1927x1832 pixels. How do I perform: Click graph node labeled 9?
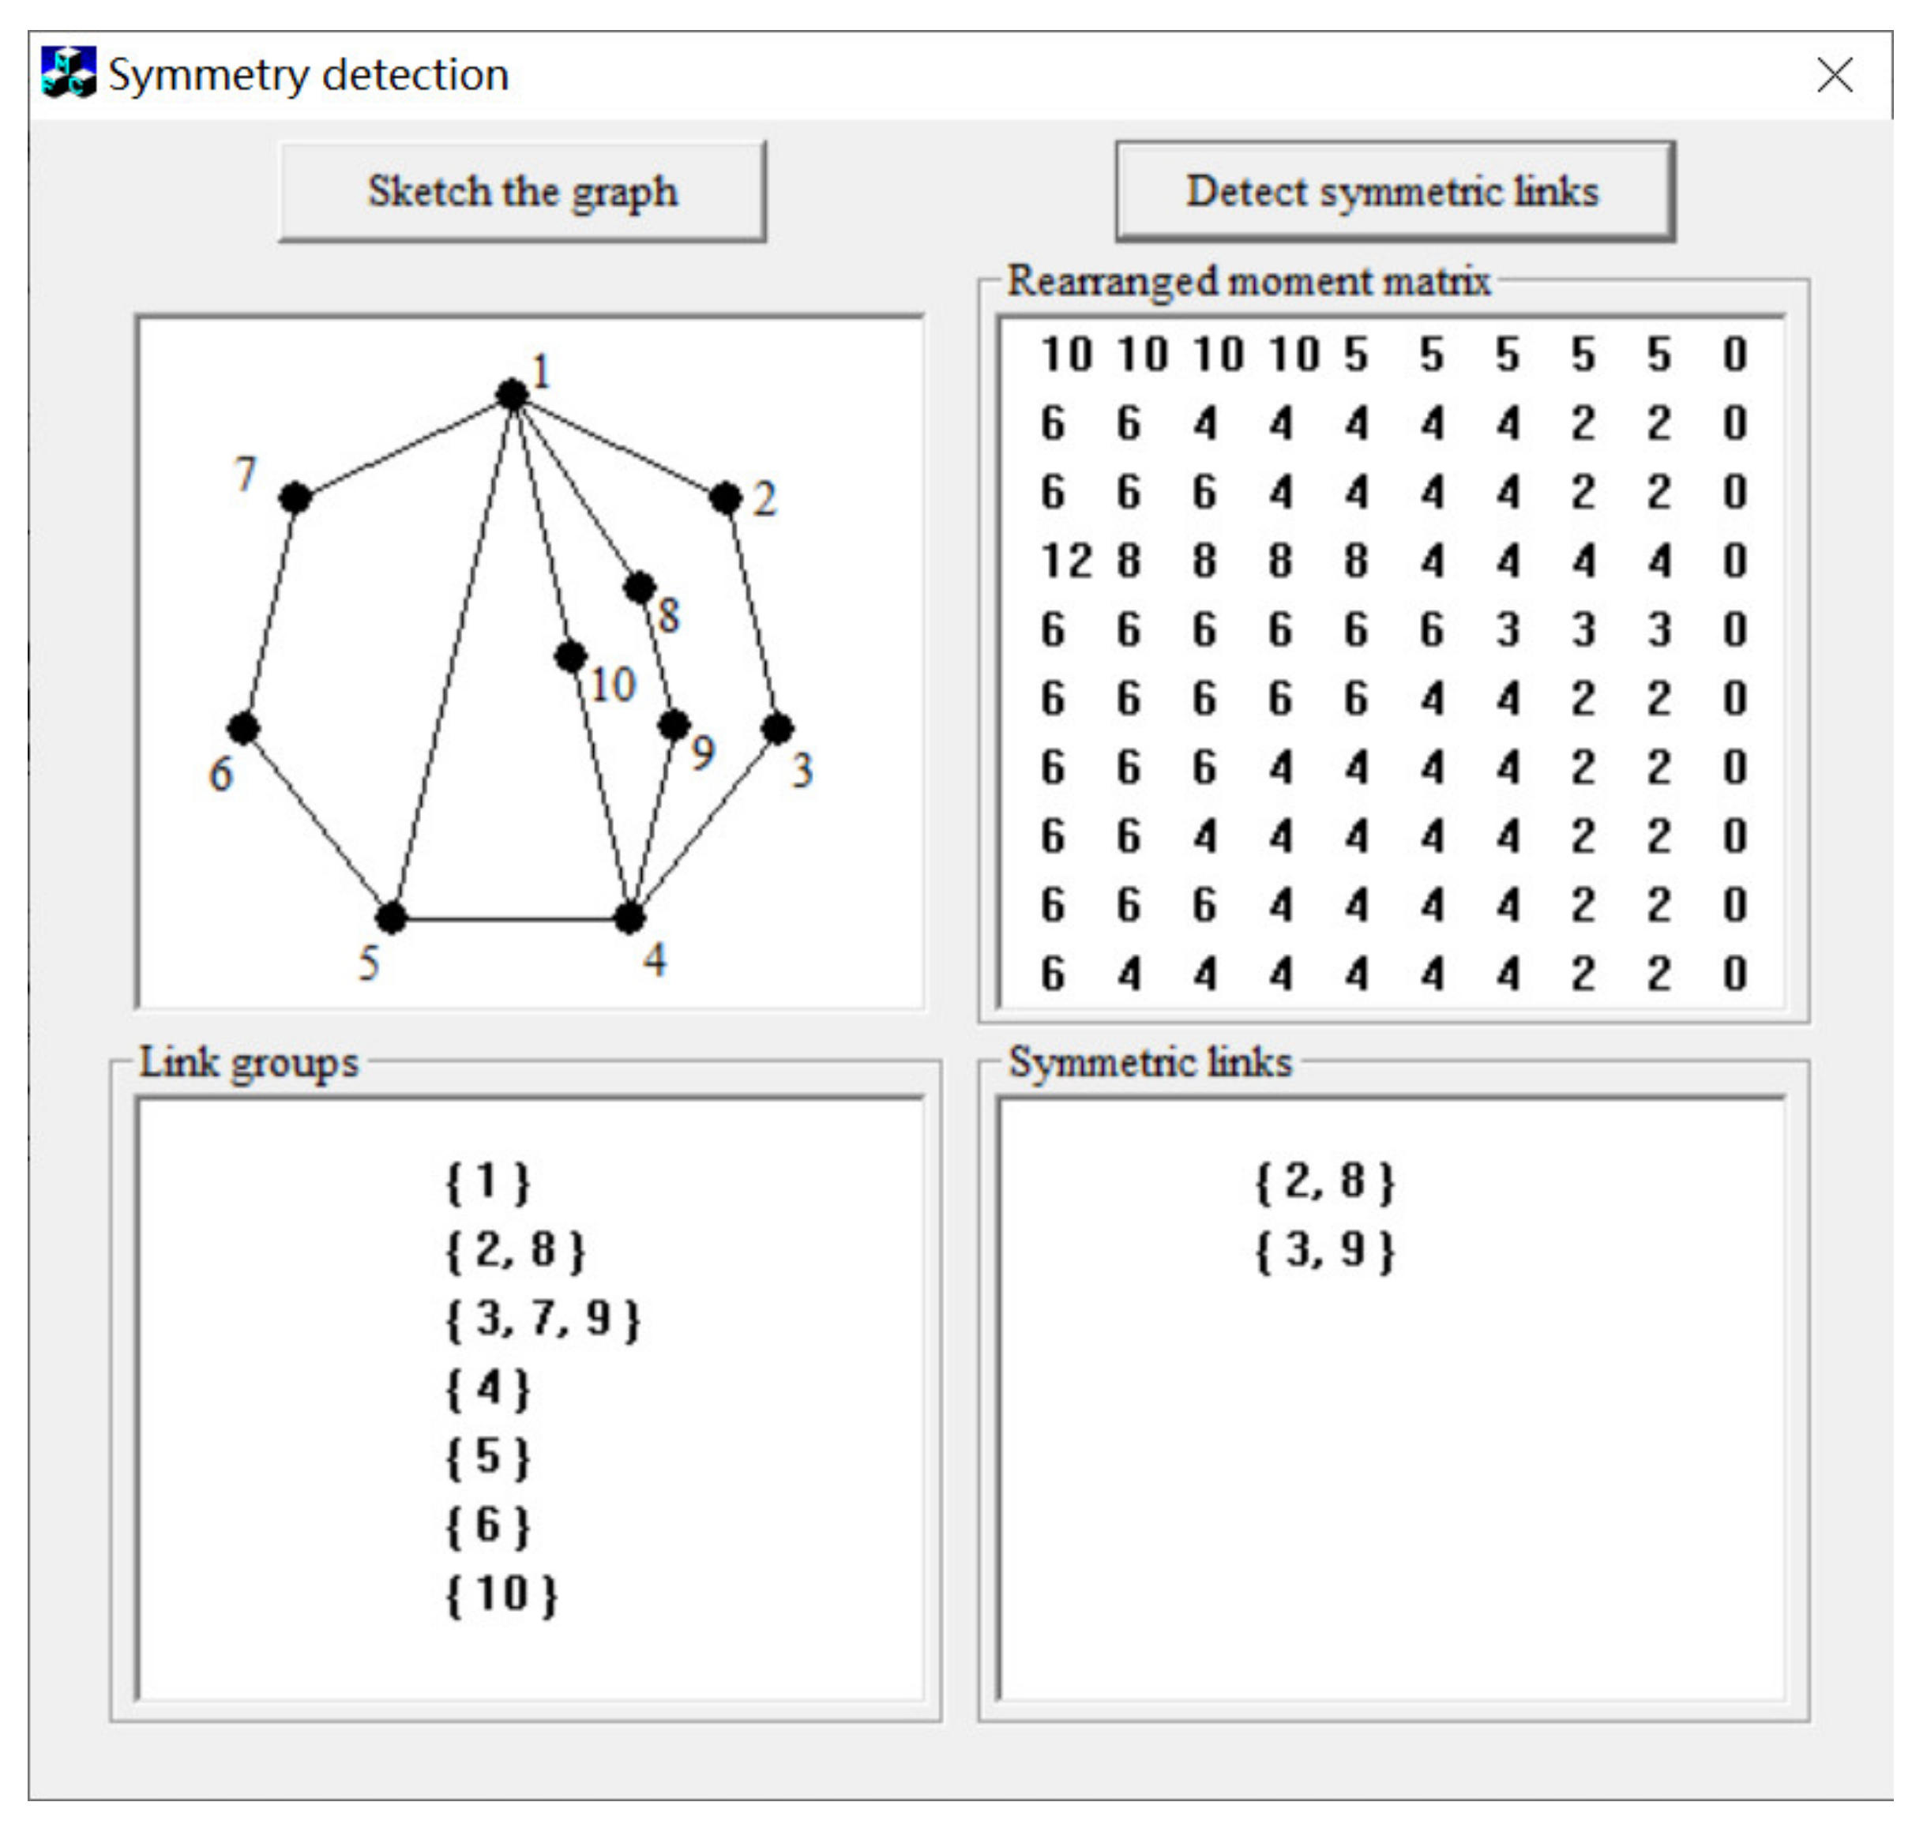(x=674, y=725)
